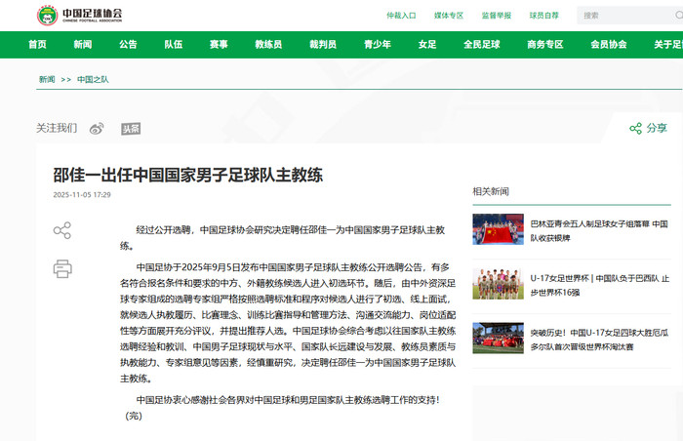Open the 青少年 nav menu
The width and height of the screenshot is (683, 441).
tap(378, 45)
